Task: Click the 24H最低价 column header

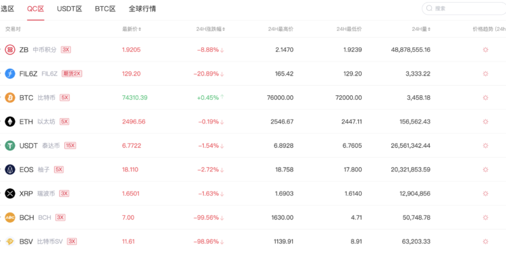Action: pyautogui.click(x=349, y=29)
